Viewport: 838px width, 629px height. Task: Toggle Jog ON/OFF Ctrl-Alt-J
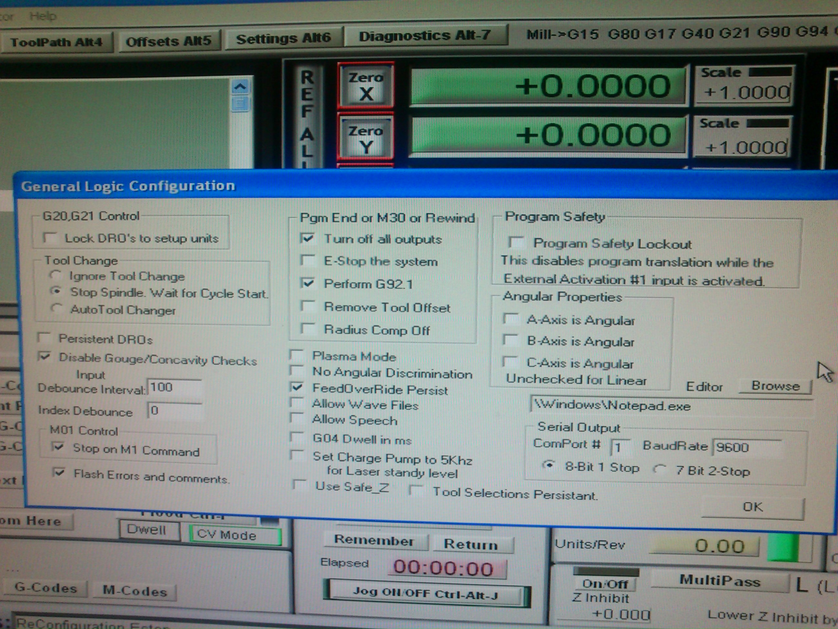pos(426,593)
